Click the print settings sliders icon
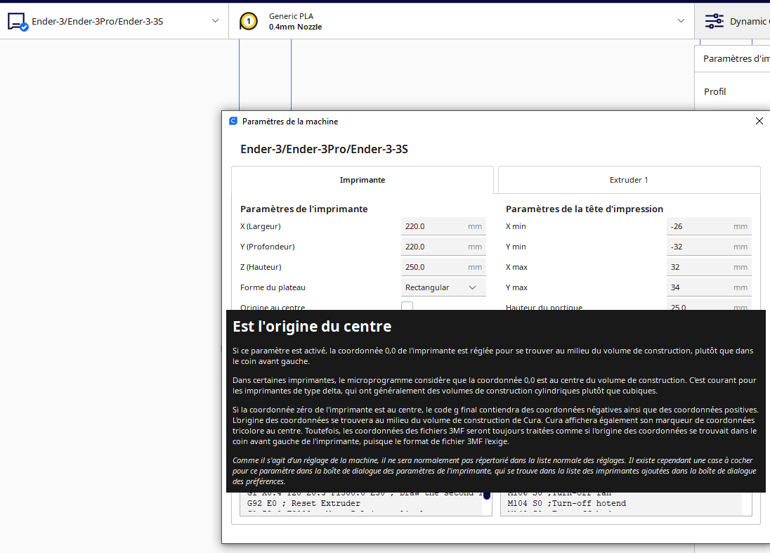770x553 pixels. pos(714,21)
